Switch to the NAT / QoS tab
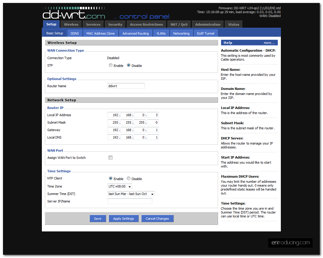 [179, 24]
